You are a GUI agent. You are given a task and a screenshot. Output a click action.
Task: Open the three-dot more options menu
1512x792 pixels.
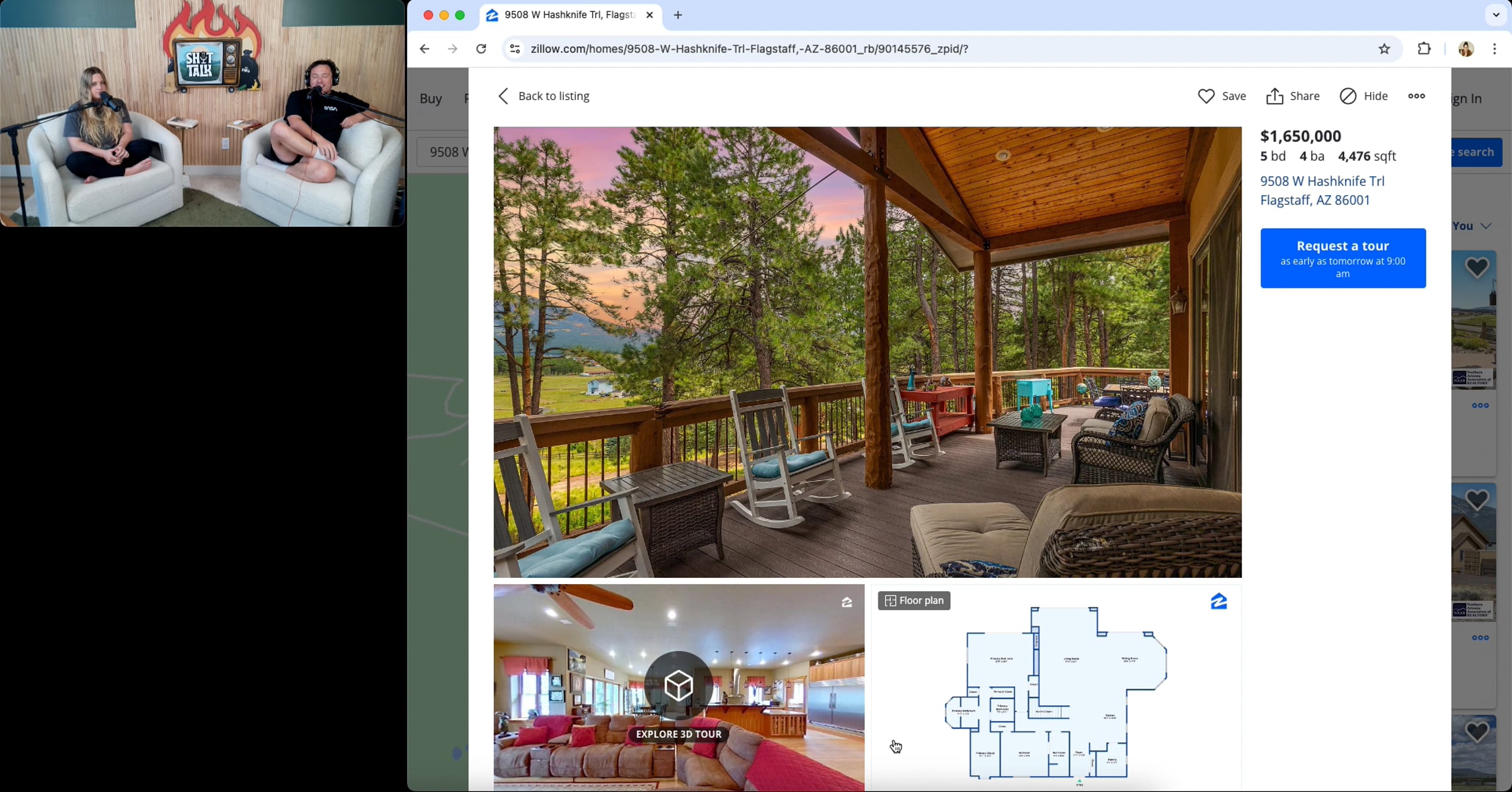(x=1416, y=96)
